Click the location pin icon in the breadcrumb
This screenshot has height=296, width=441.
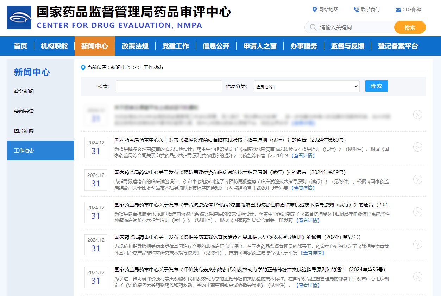(83, 67)
